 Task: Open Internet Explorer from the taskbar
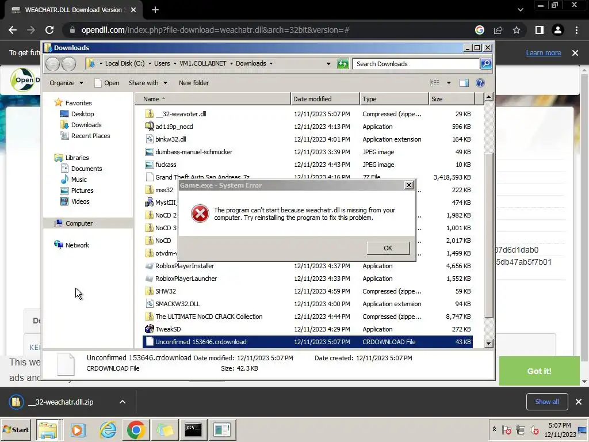[108, 429]
